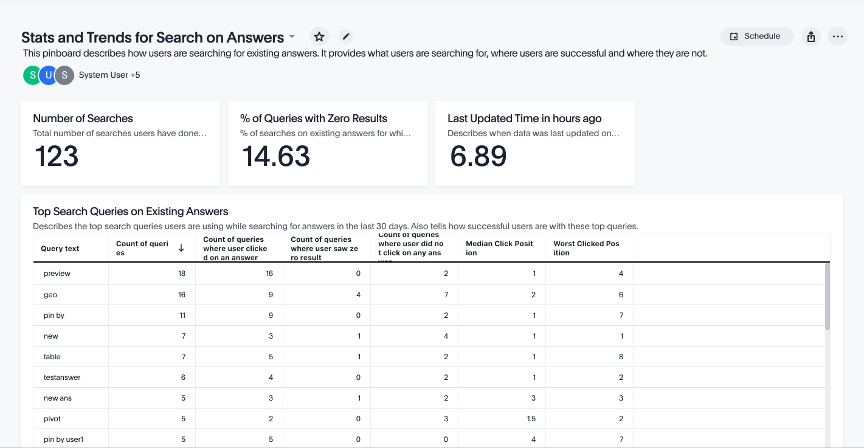The height and width of the screenshot is (448, 864).
Task: Click the green S user avatar
Action: tap(31, 75)
